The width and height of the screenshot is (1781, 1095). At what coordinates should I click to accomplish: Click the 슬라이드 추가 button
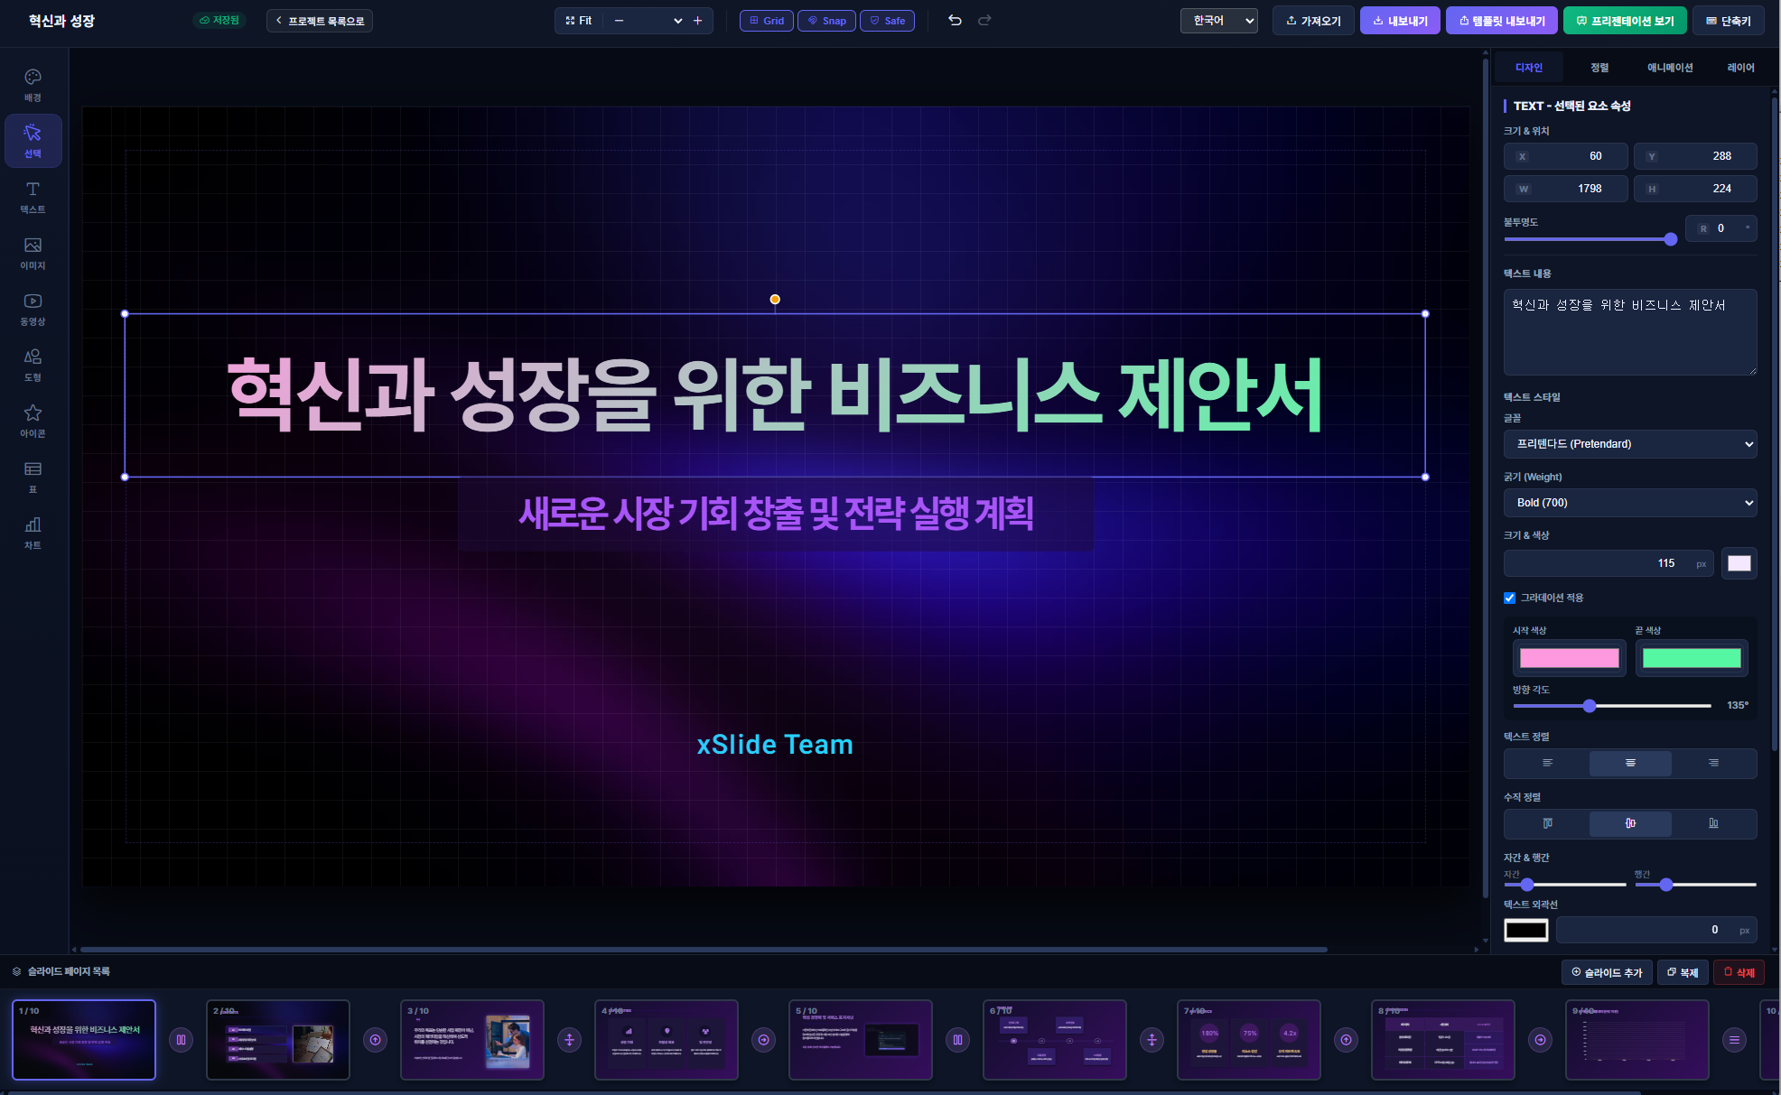1607,972
